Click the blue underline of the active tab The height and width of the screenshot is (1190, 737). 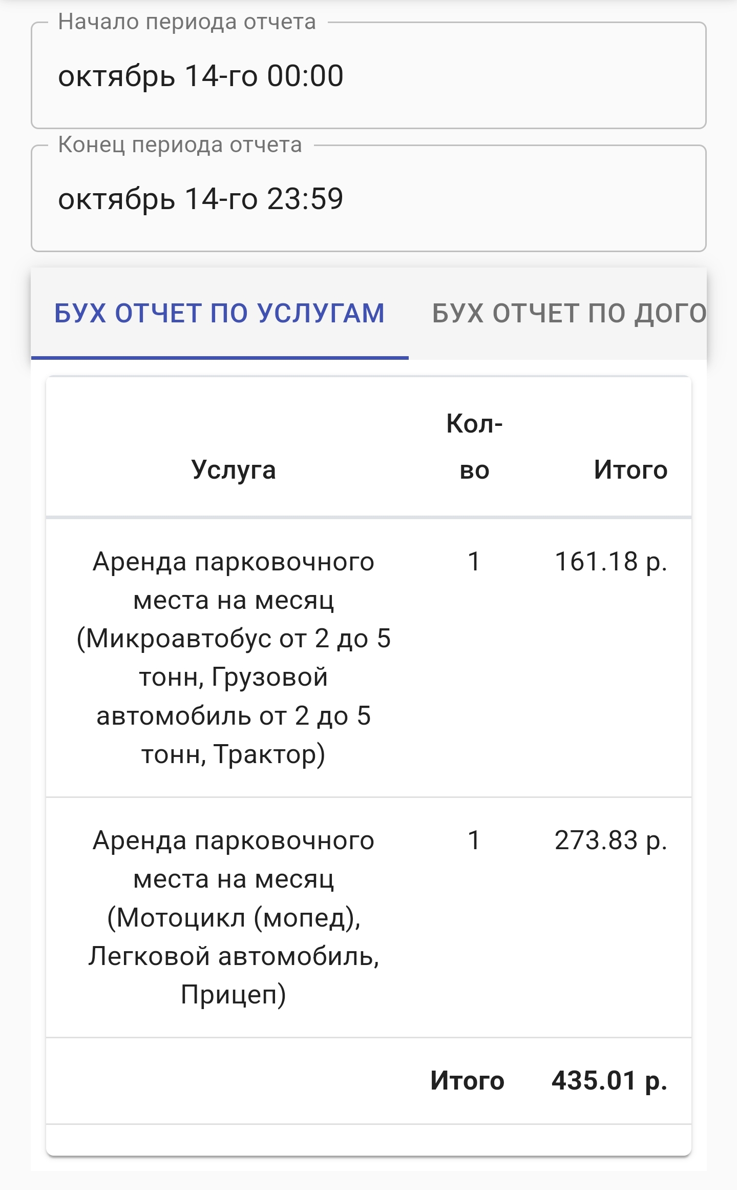click(219, 357)
